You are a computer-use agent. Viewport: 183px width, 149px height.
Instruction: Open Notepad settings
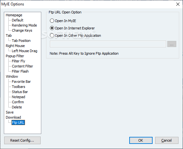[19, 97]
